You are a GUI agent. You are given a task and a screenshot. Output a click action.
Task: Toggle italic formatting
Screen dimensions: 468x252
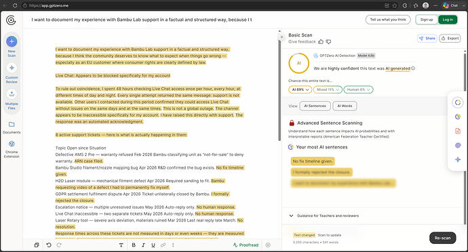[143, 245]
